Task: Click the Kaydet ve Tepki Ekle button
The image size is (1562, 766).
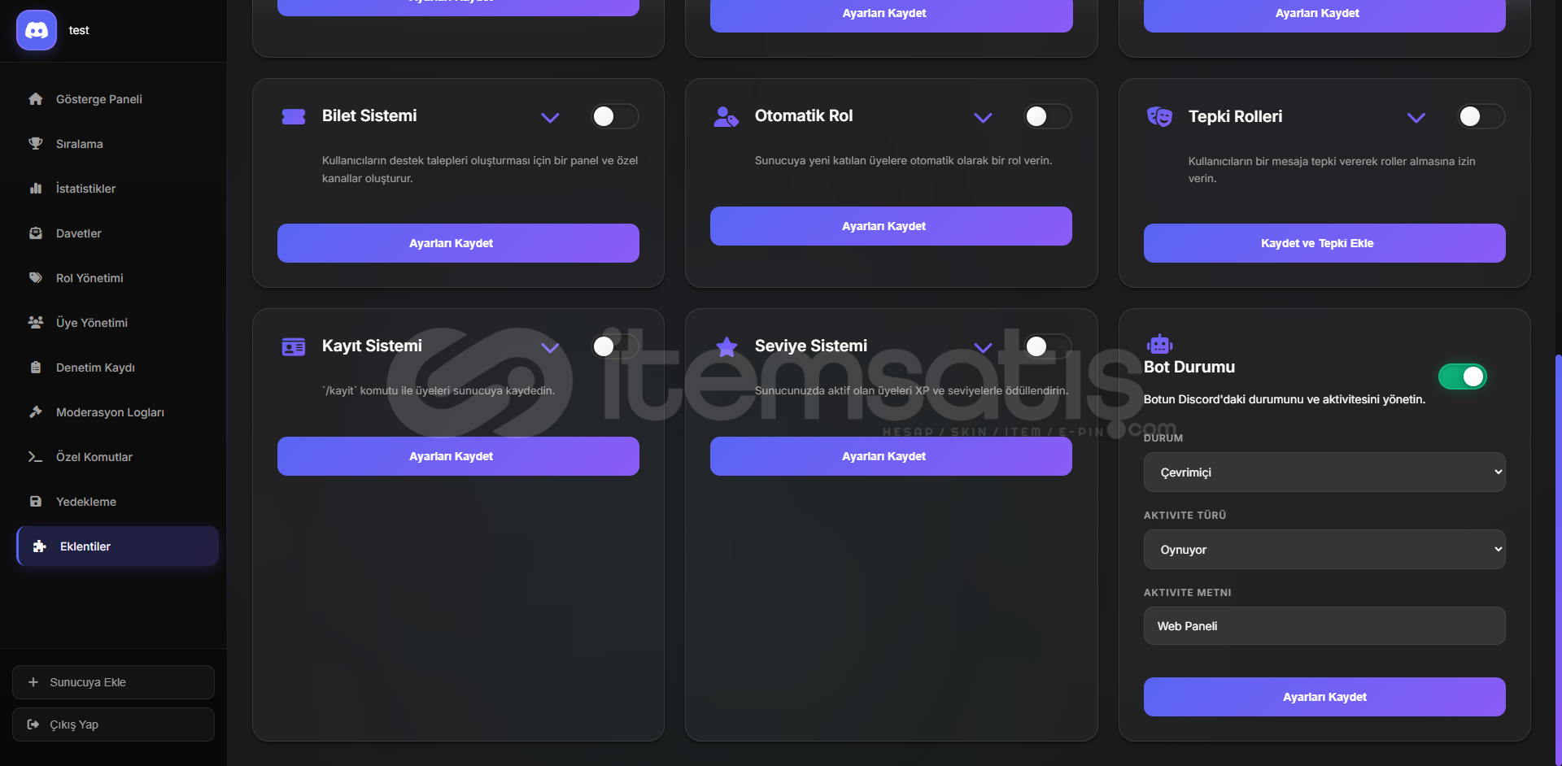Action: click(1324, 243)
